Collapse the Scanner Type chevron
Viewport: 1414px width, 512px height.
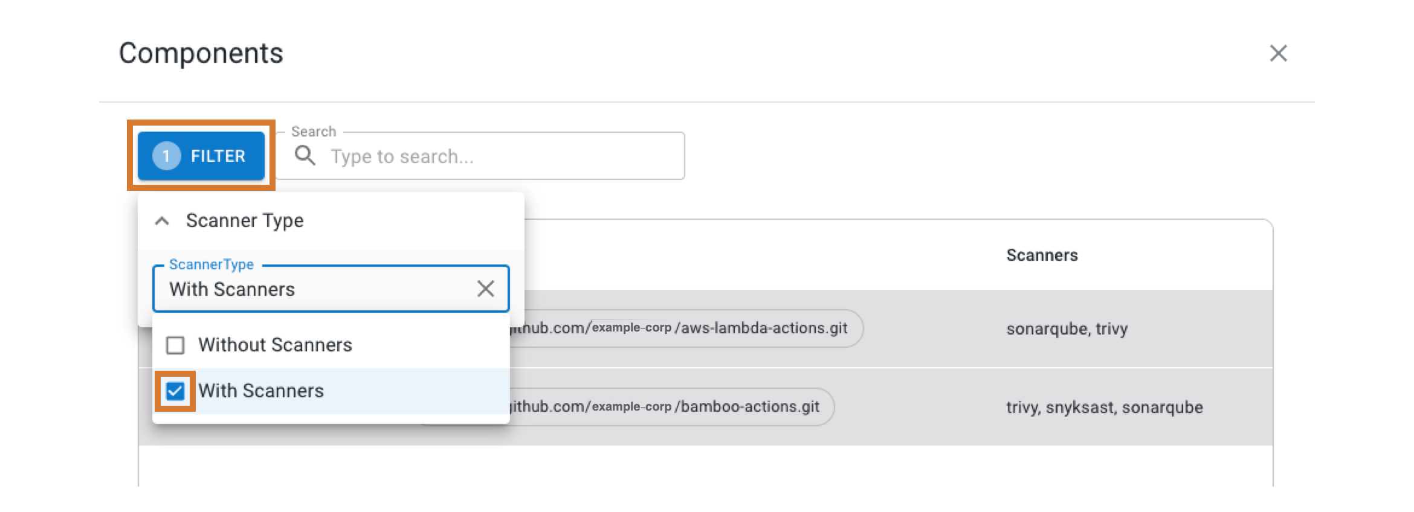161,221
